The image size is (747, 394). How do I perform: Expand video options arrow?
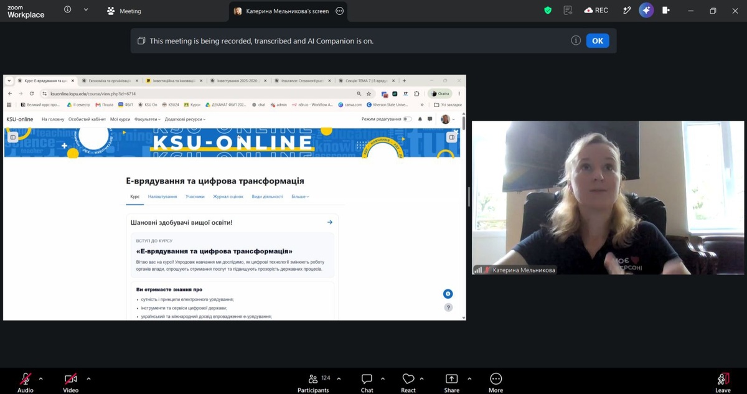point(88,378)
